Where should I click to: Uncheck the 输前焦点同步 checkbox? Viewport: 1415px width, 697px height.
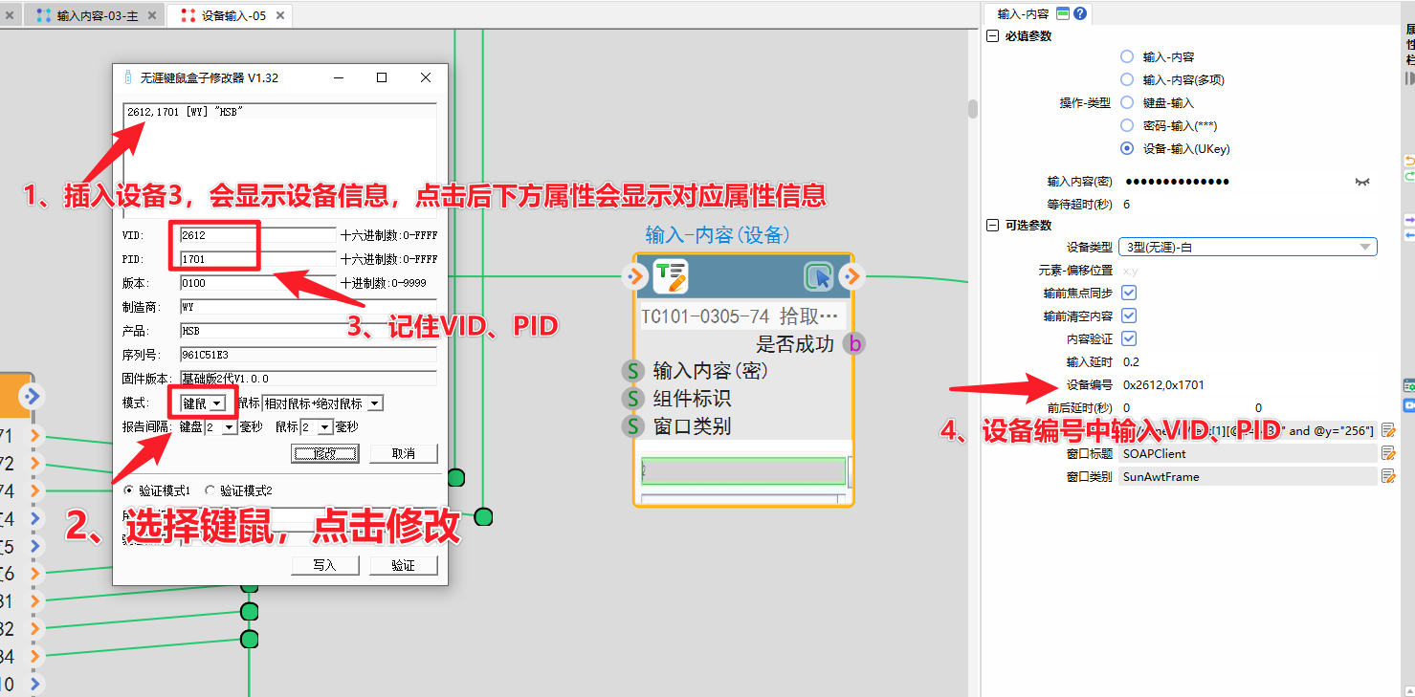pyautogui.click(x=1129, y=293)
